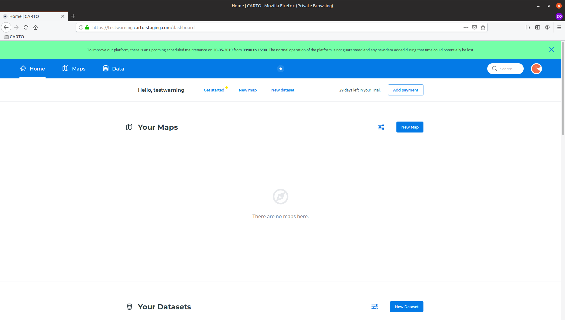Switch to the Data navigation tab
Image resolution: width=565 pixels, height=320 pixels.
pos(114,69)
